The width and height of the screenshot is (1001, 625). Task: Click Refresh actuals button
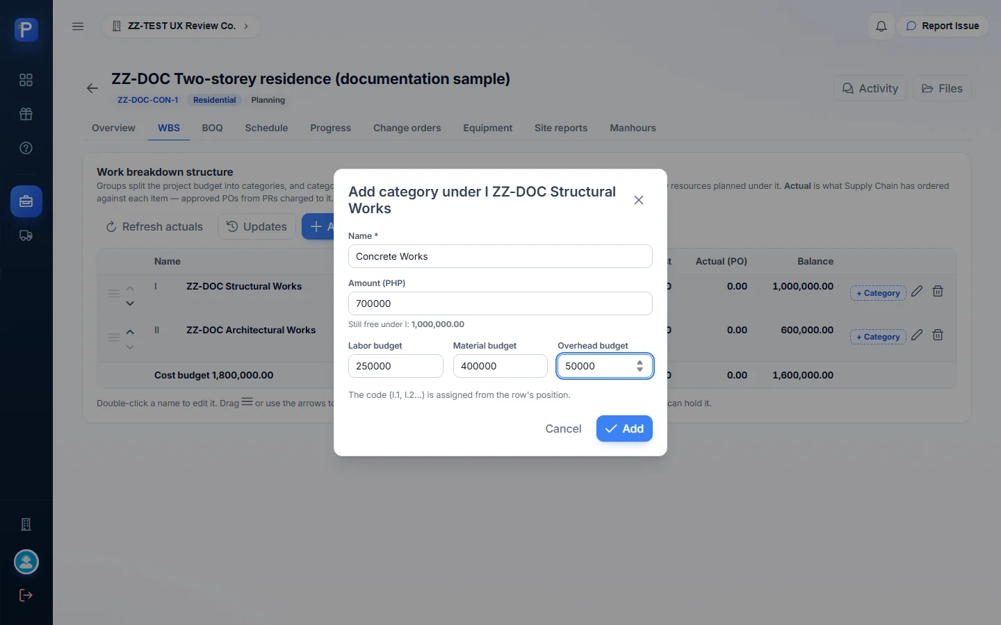(x=154, y=226)
